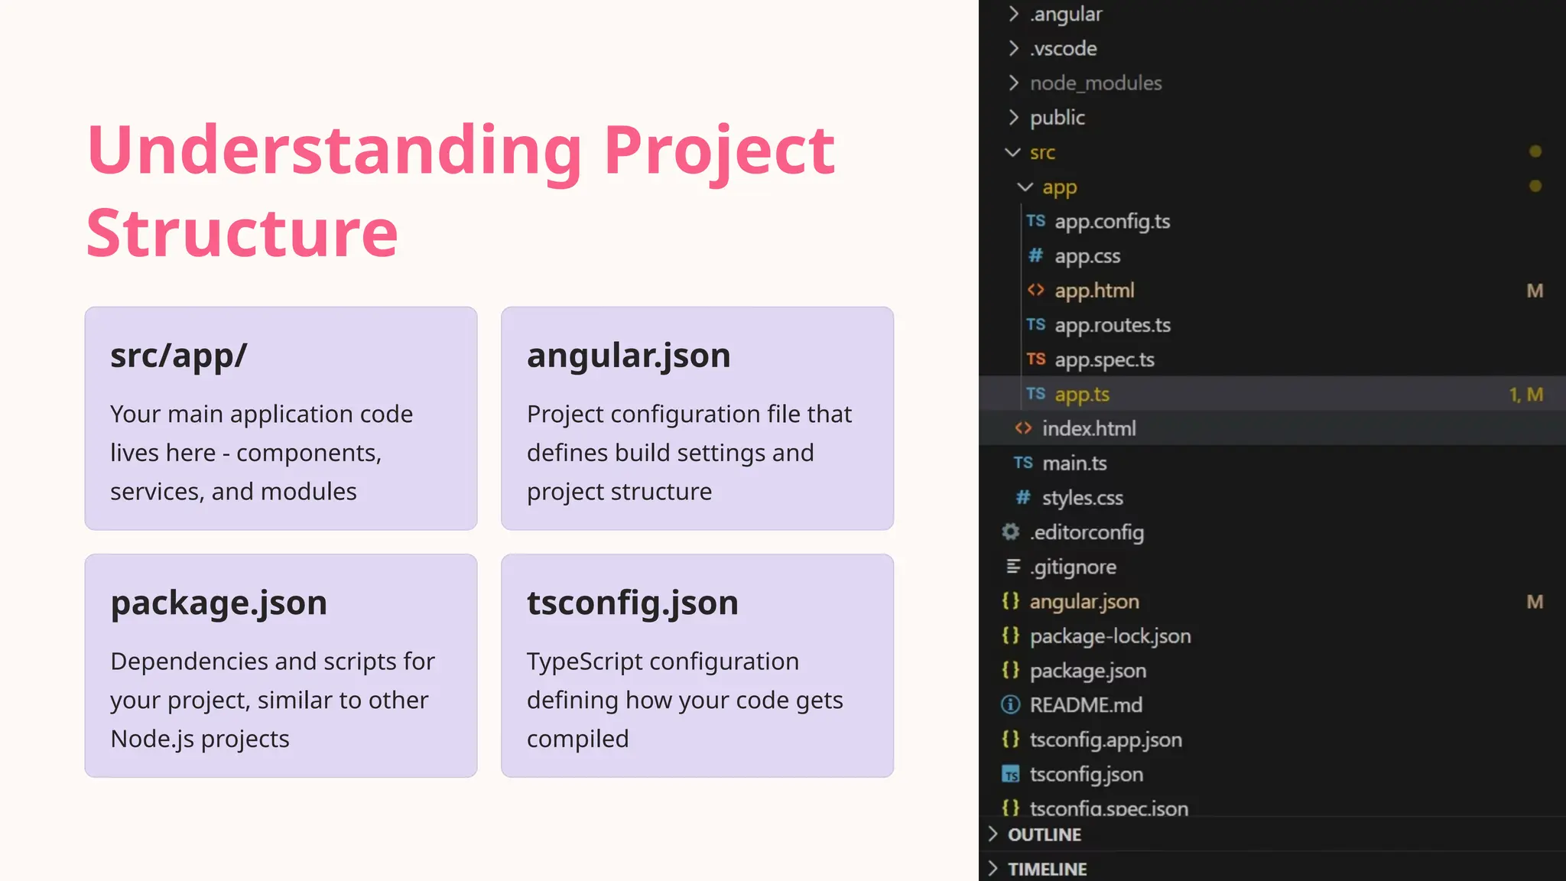Expand the TIMELINE section
The image size is (1566, 881).
(x=1046, y=869)
